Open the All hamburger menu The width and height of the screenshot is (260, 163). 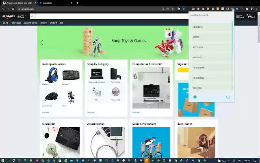[x=5, y=23]
